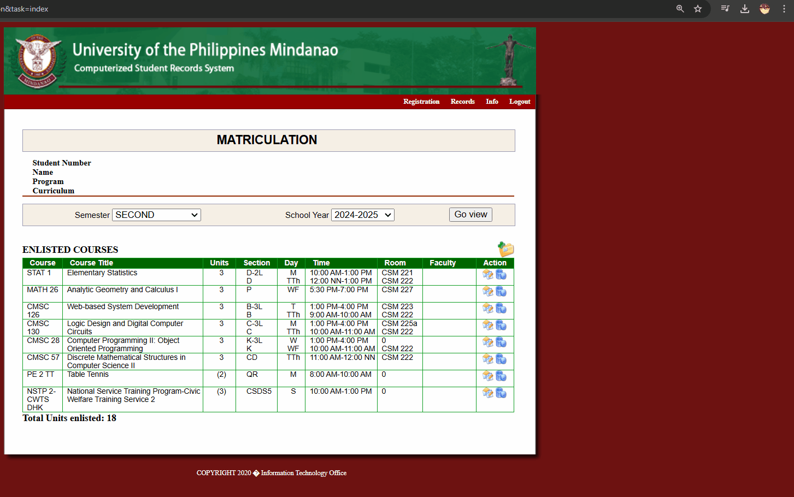
Task: Open the edit icon for CMSC 130
Action: pos(488,325)
